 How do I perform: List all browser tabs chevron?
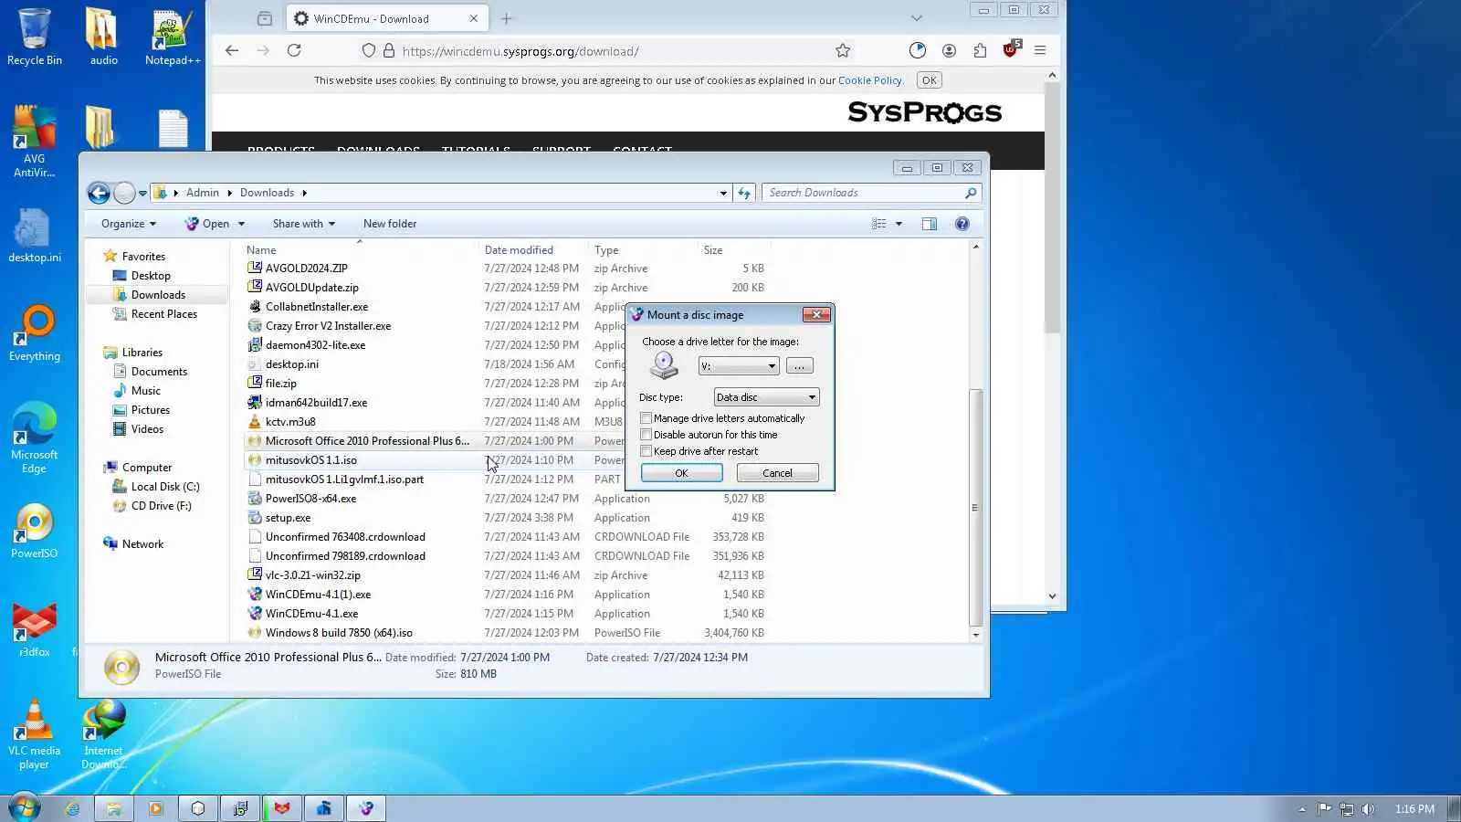(x=917, y=18)
